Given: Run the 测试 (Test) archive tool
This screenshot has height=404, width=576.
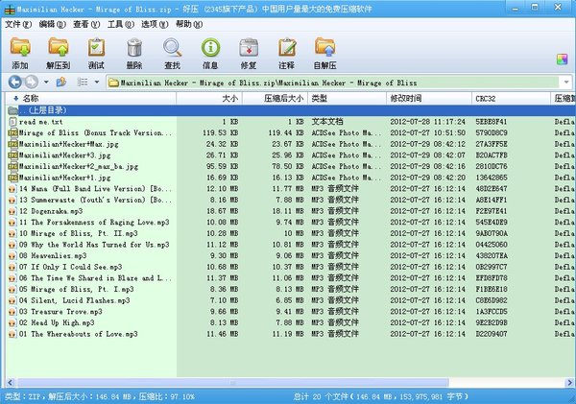Looking at the screenshot, I should (96, 50).
